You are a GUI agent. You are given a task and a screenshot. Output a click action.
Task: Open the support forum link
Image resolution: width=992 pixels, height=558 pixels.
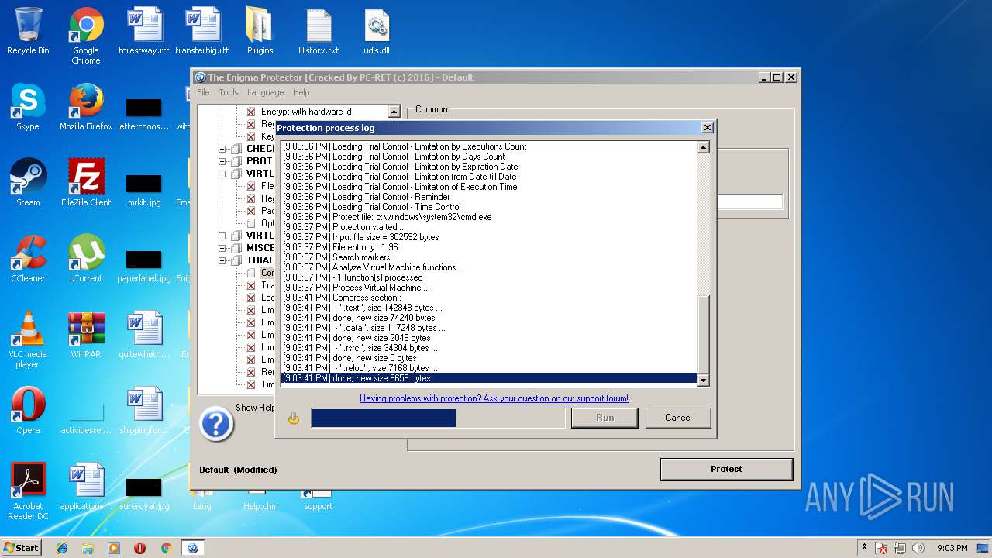494,398
